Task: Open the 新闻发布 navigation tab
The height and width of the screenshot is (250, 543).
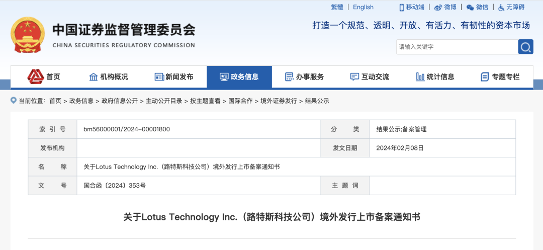Action: [x=174, y=77]
